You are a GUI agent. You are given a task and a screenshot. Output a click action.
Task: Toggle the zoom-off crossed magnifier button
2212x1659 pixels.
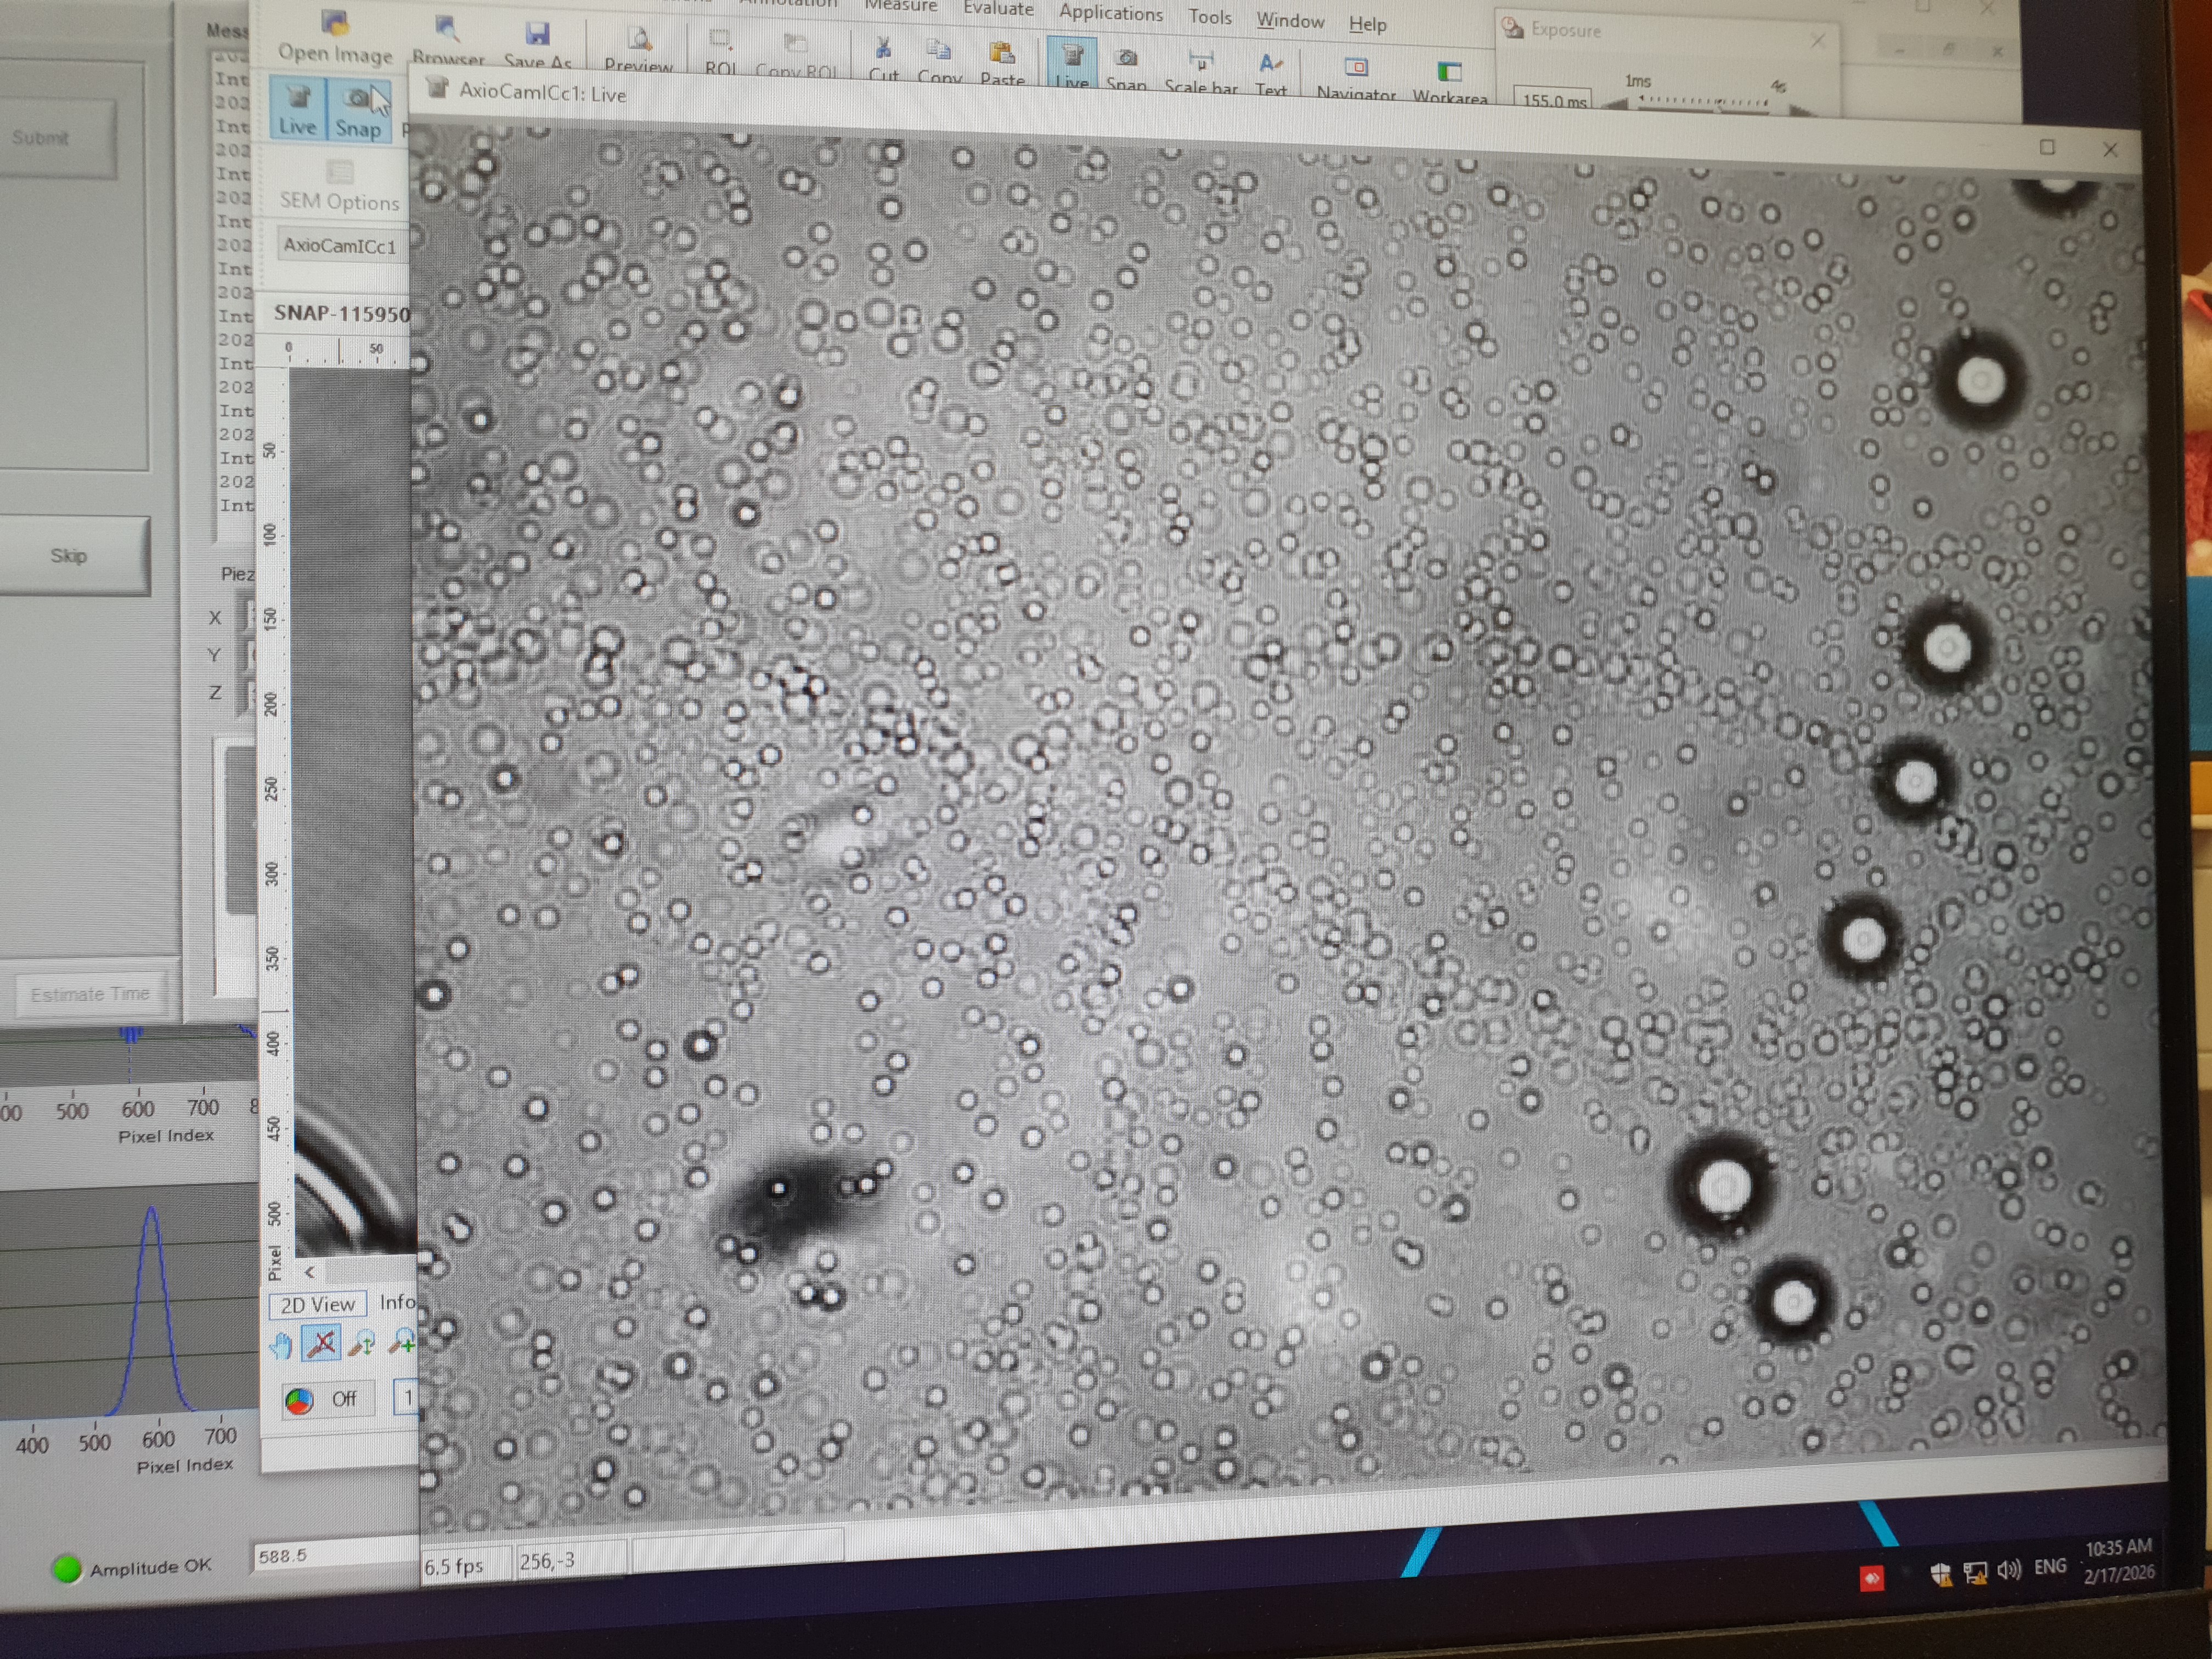[321, 1343]
